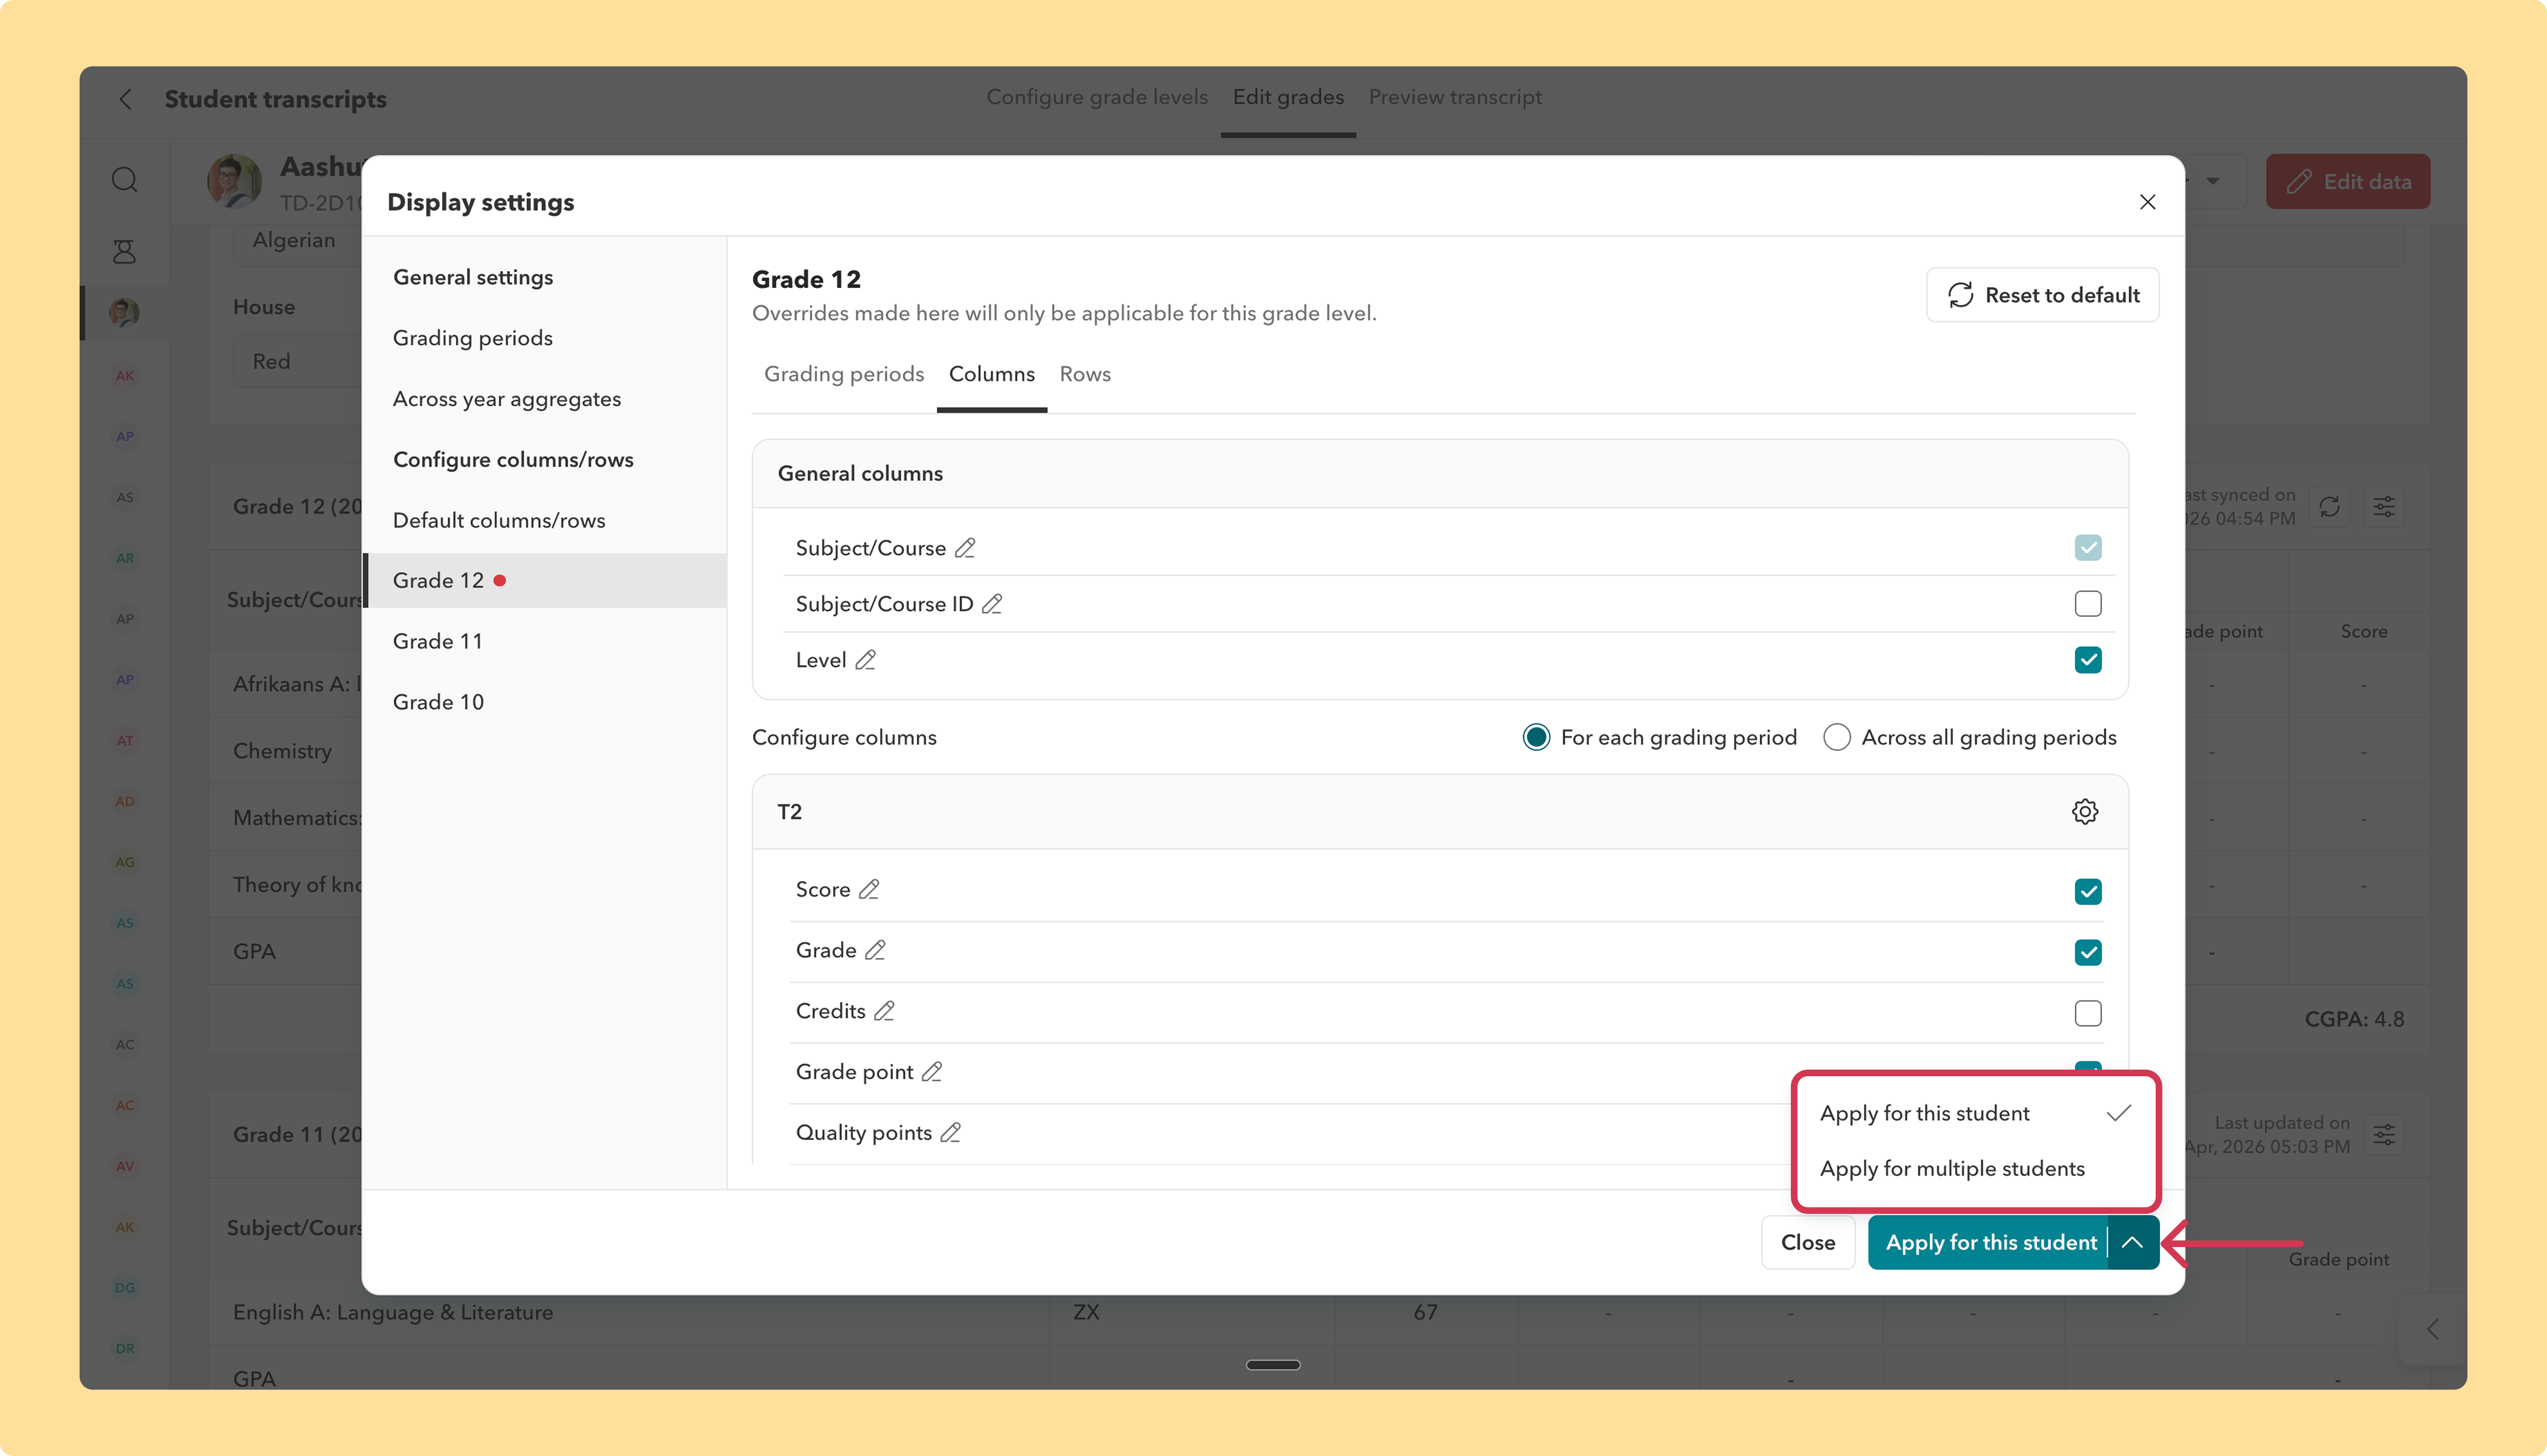Click the Close button in dialog footer
The image size is (2547, 1456).
click(1807, 1242)
